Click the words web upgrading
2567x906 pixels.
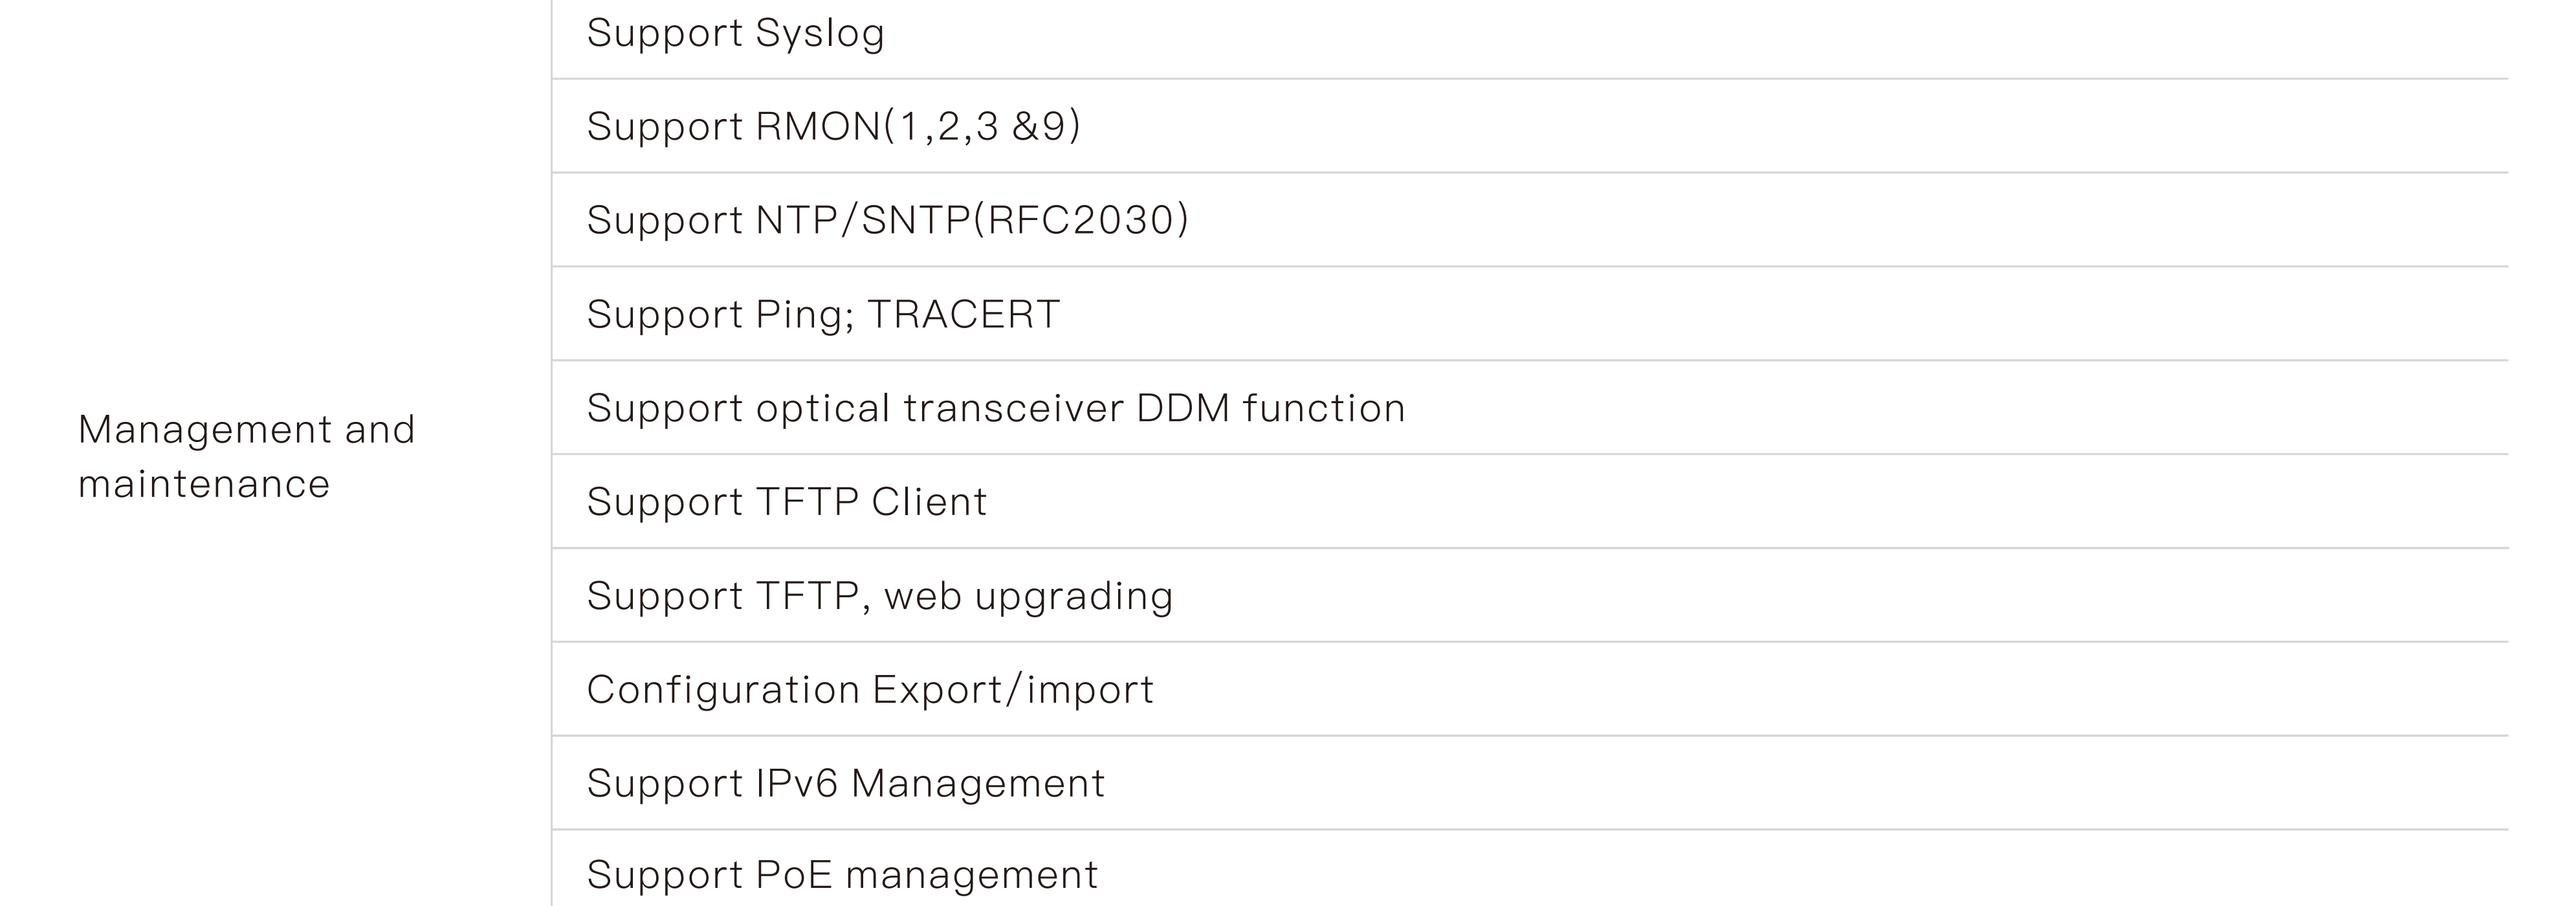(1028, 596)
